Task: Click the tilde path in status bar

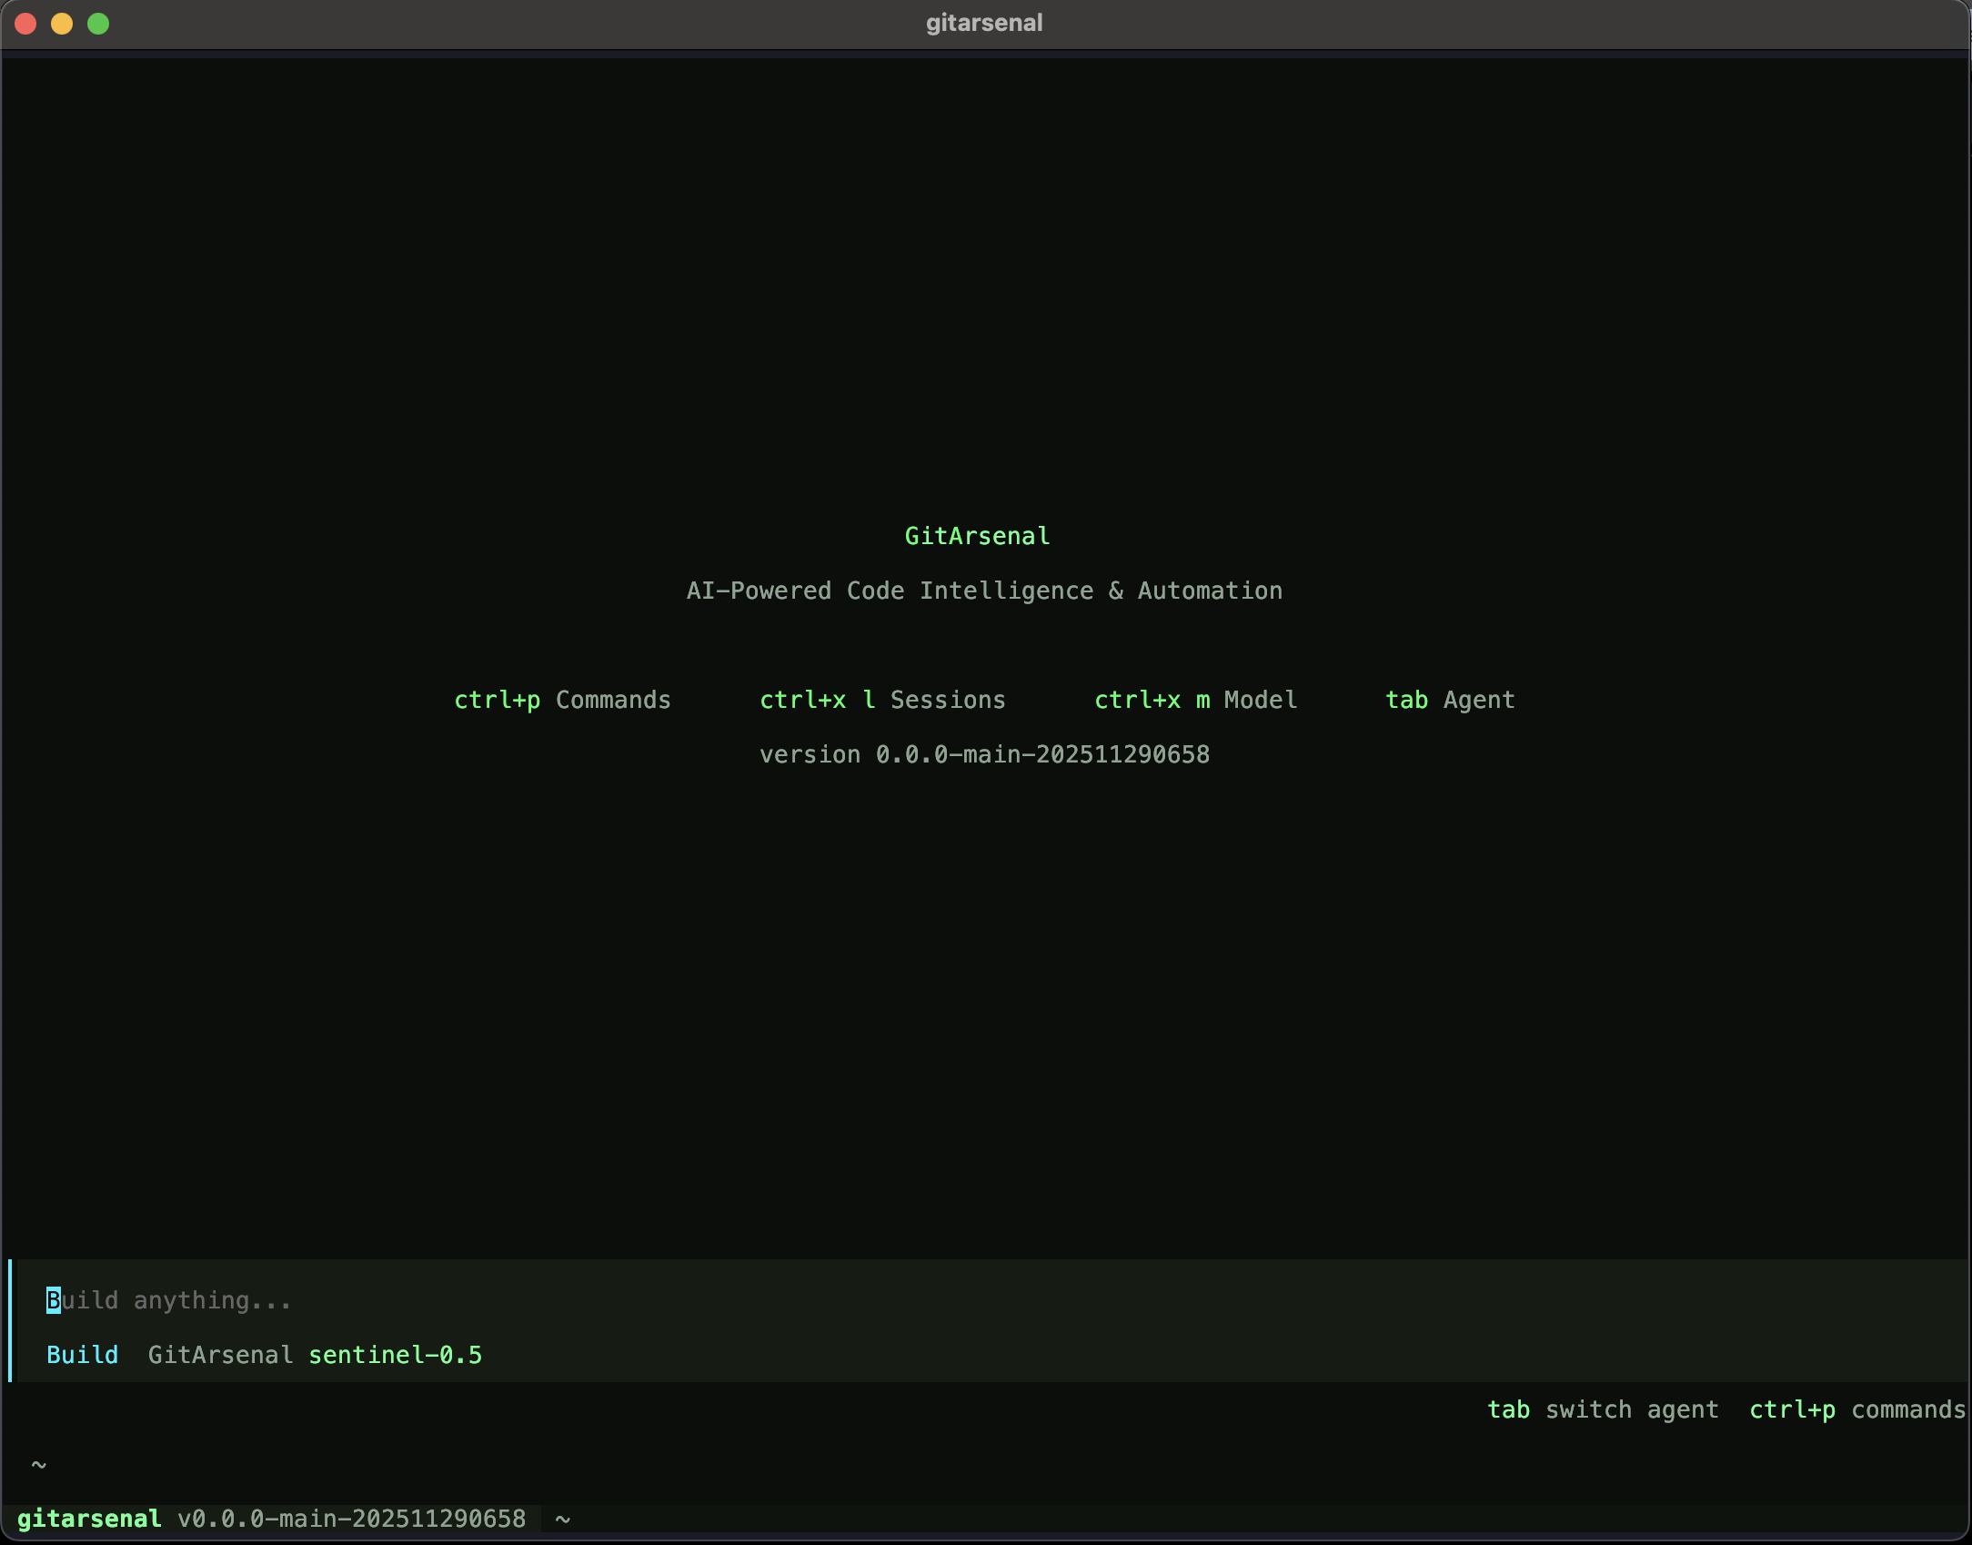Action: [563, 1519]
